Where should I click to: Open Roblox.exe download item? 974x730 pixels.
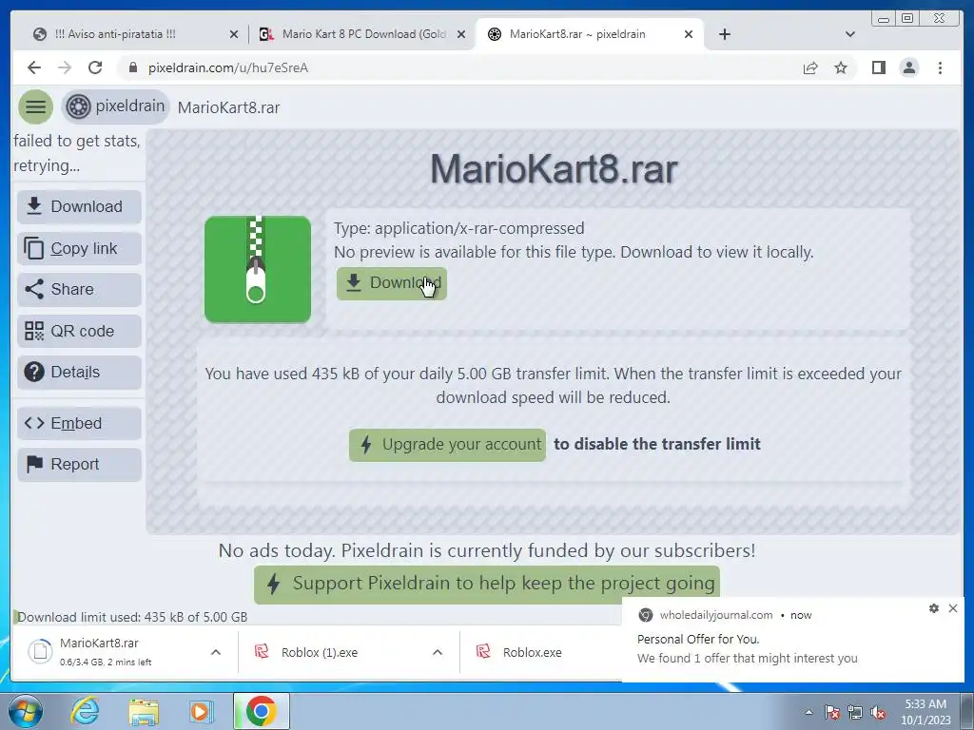540,652
